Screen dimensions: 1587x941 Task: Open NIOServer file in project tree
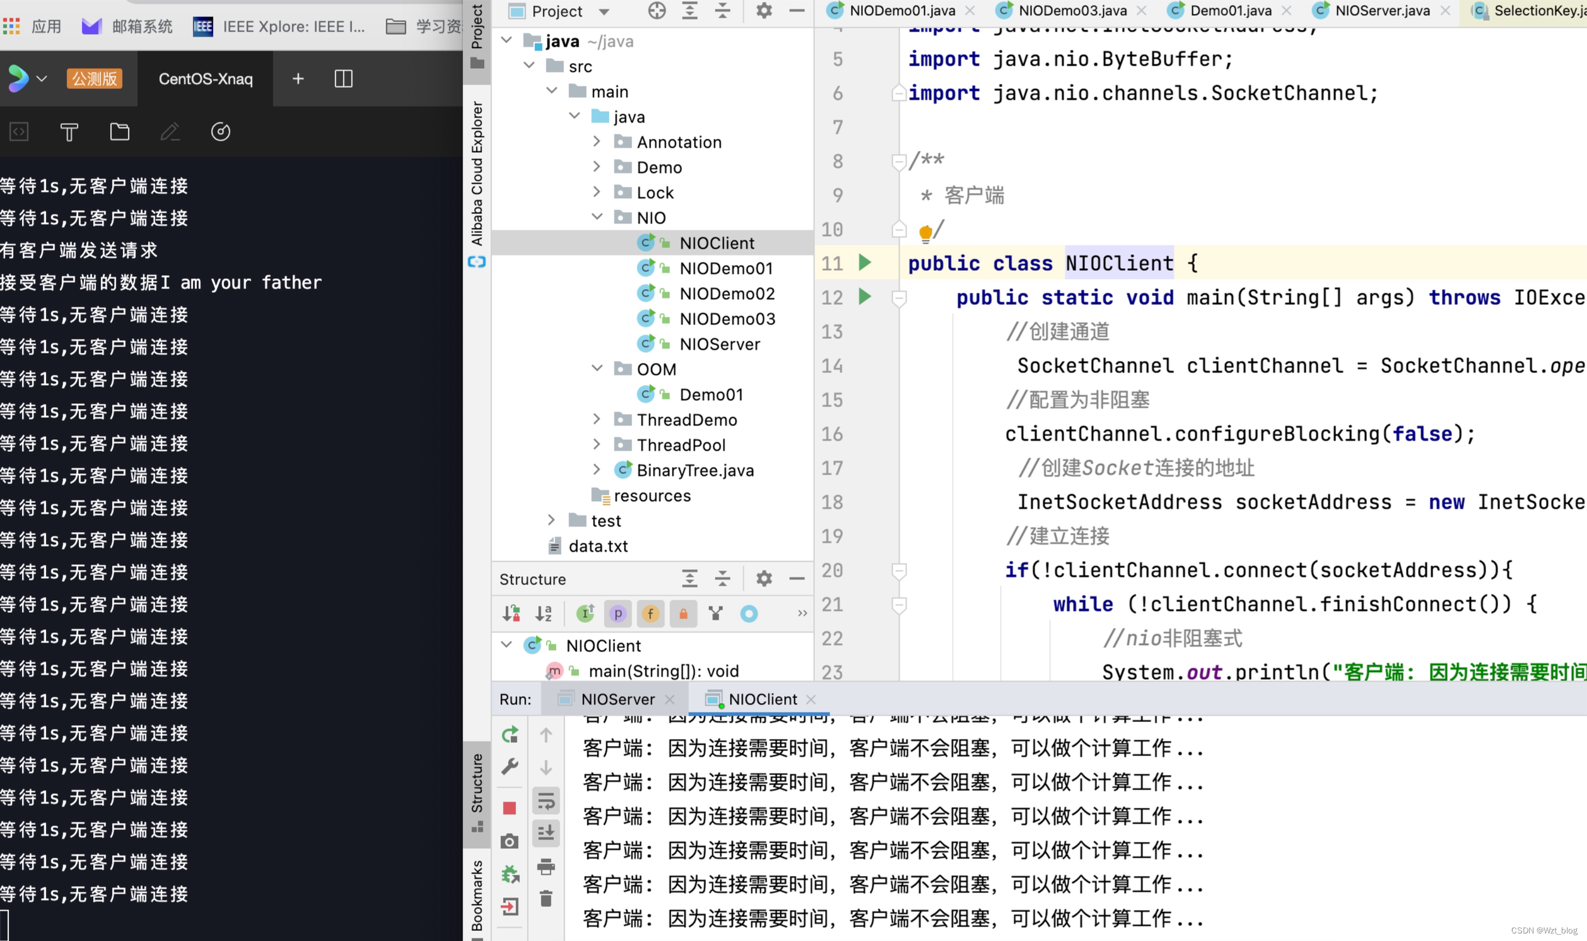pyautogui.click(x=719, y=344)
